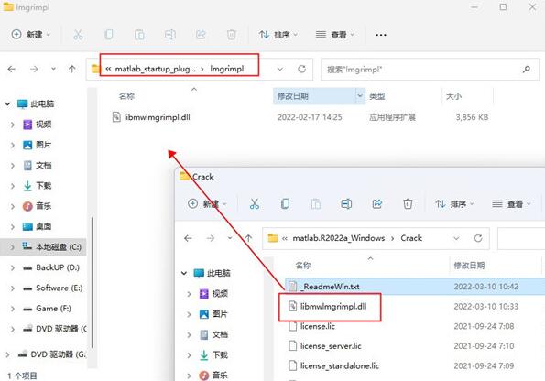Click Share icon in lmgrimpl window toolbar

pyautogui.click(x=201, y=35)
